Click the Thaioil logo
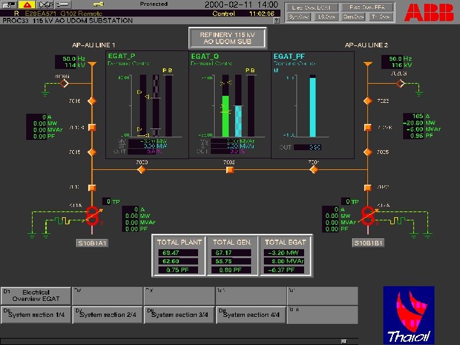This screenshot has width=460, height=345. pyautogui.click(x=409, y=315)
